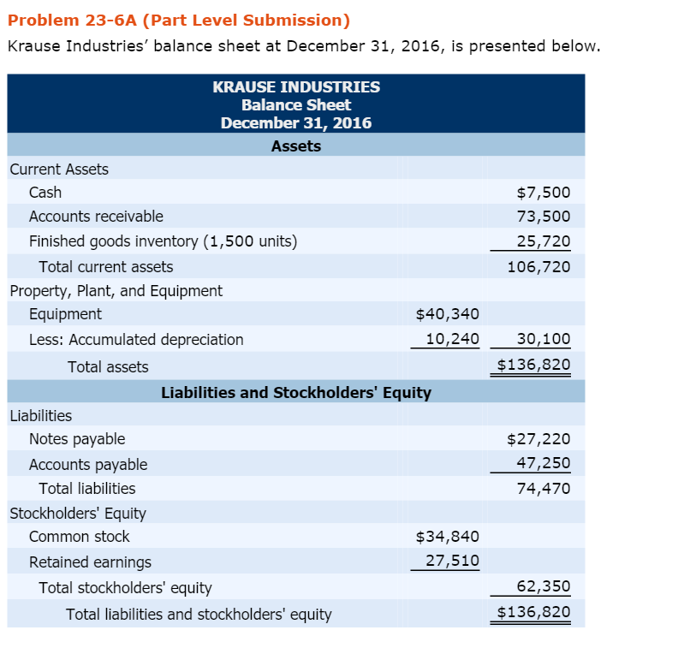Select the Total assets row label

pos(108,367)
